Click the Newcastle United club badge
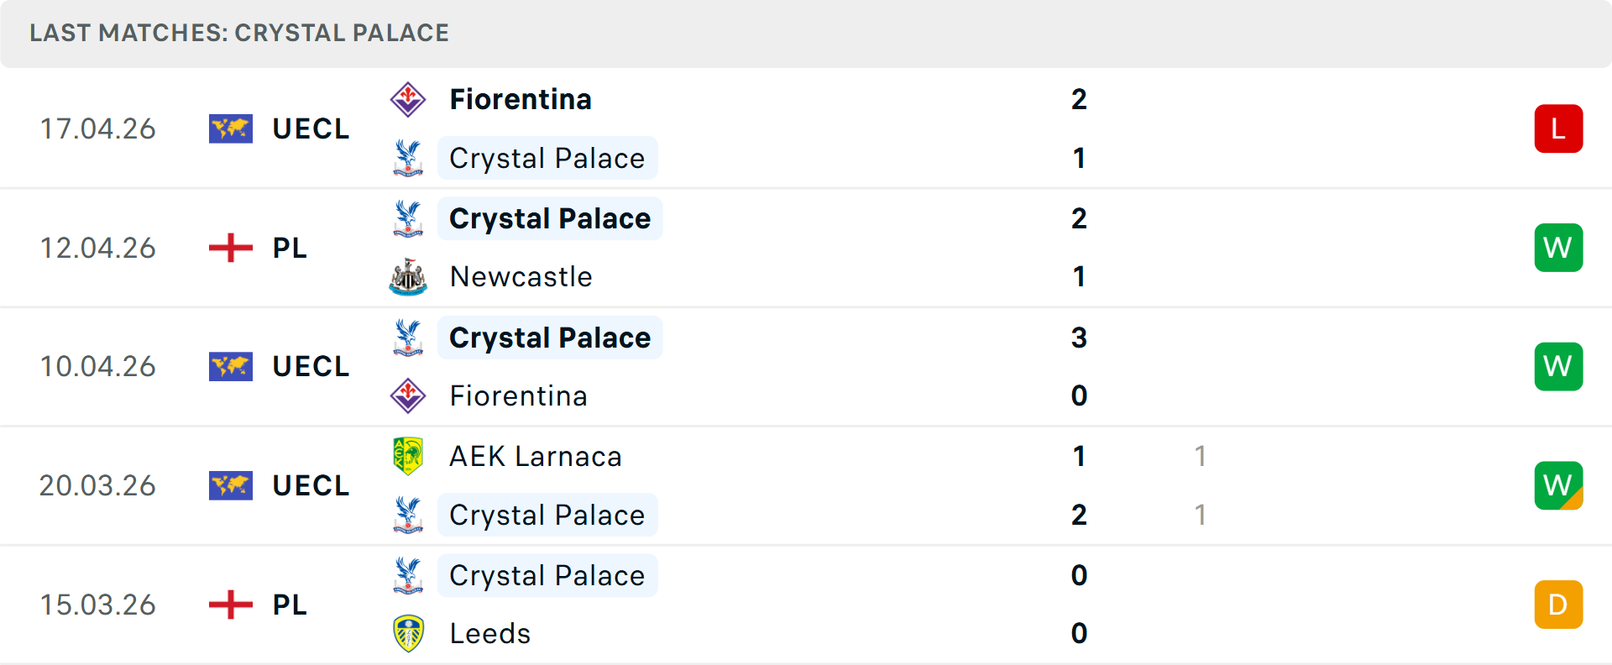 (x=409, y=276)
